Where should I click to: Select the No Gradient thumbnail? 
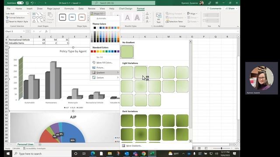pyautogui.click(x=127, y=51)
